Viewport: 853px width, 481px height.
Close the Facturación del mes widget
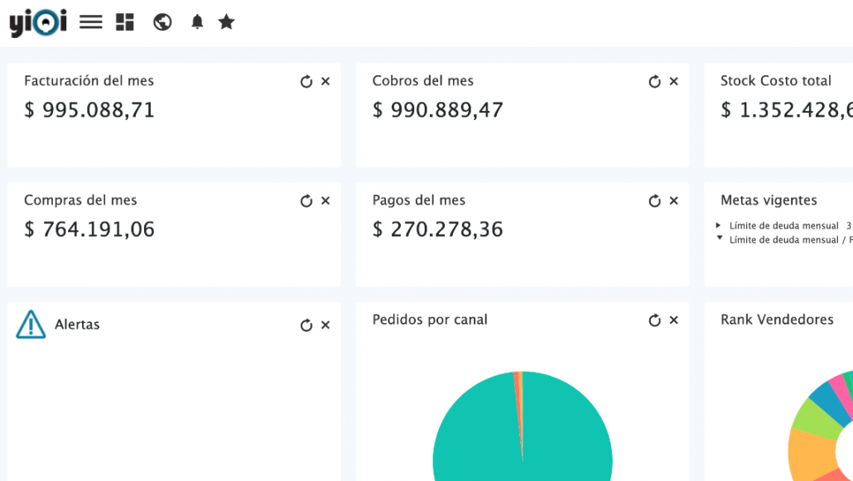[325, 81]
